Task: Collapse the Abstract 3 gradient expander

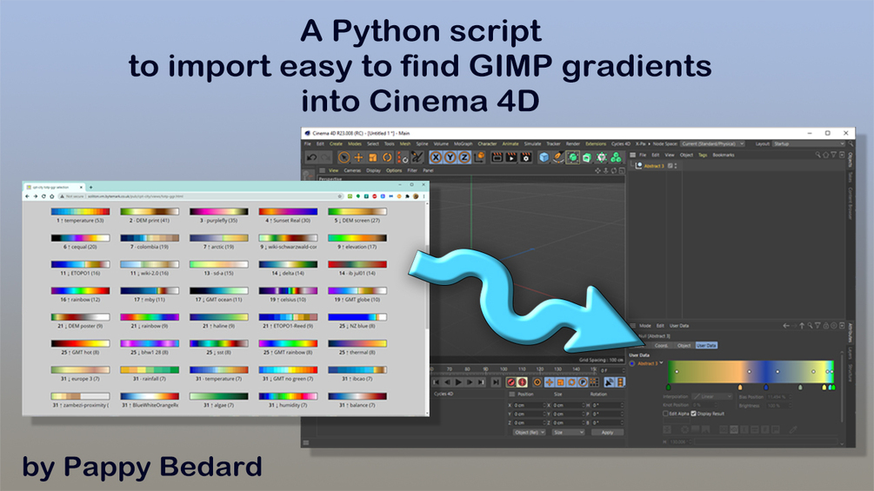Action: point(662,363)
